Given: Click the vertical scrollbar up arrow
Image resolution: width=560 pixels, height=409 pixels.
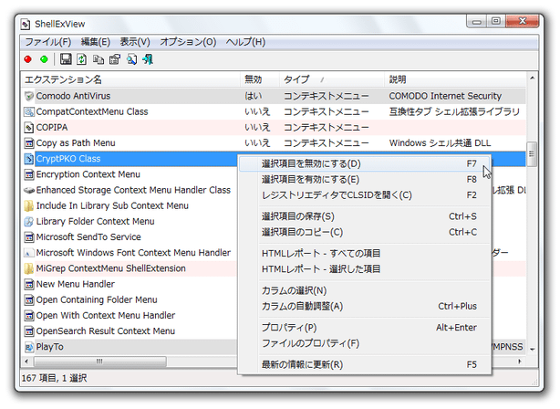Looking at the screenshot, I should [x=532, y=78].
